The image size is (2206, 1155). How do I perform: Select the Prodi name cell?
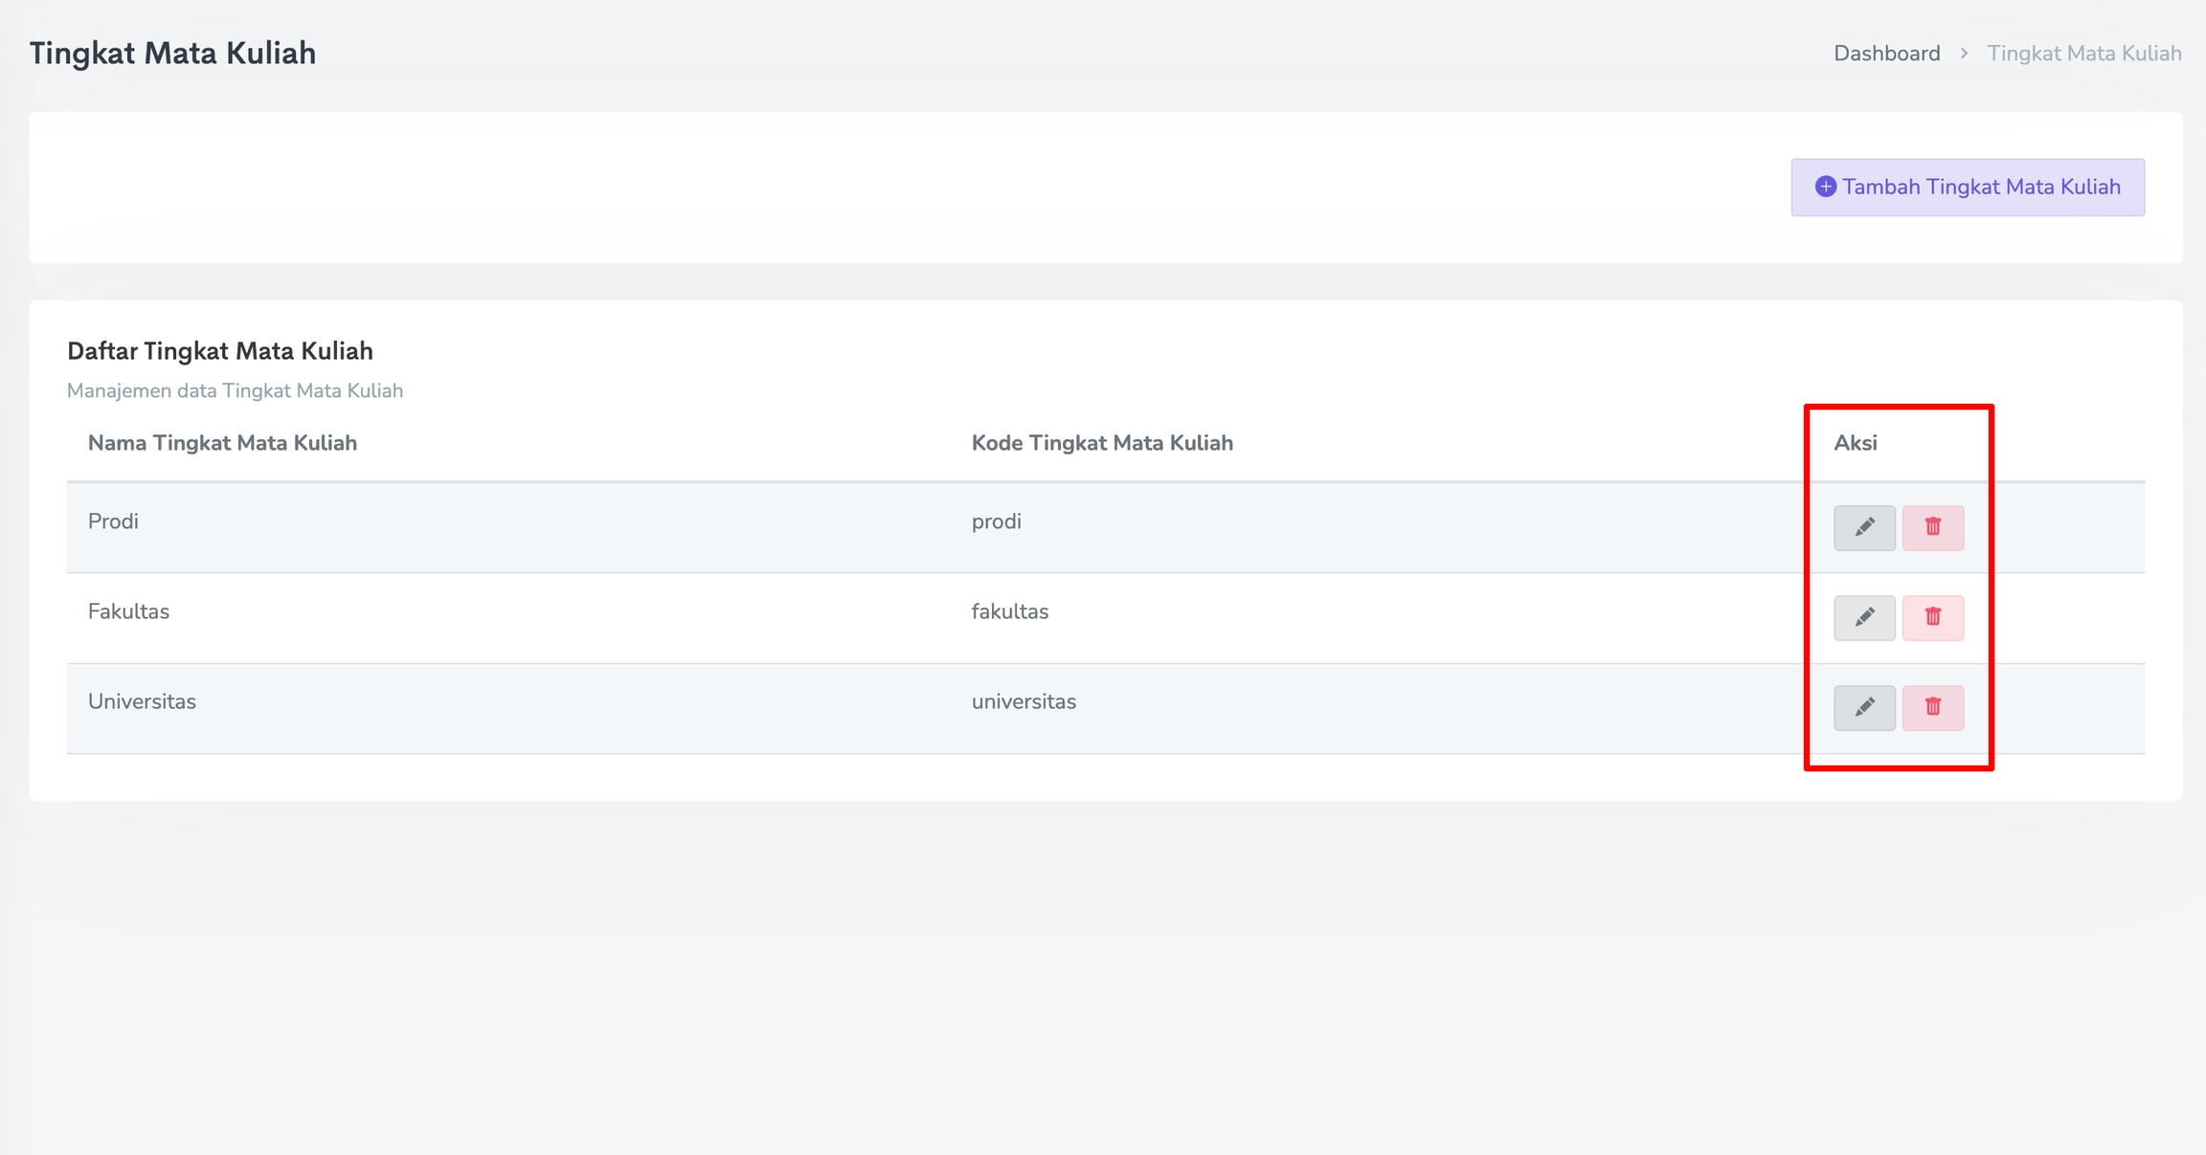[x=113, y=522]
